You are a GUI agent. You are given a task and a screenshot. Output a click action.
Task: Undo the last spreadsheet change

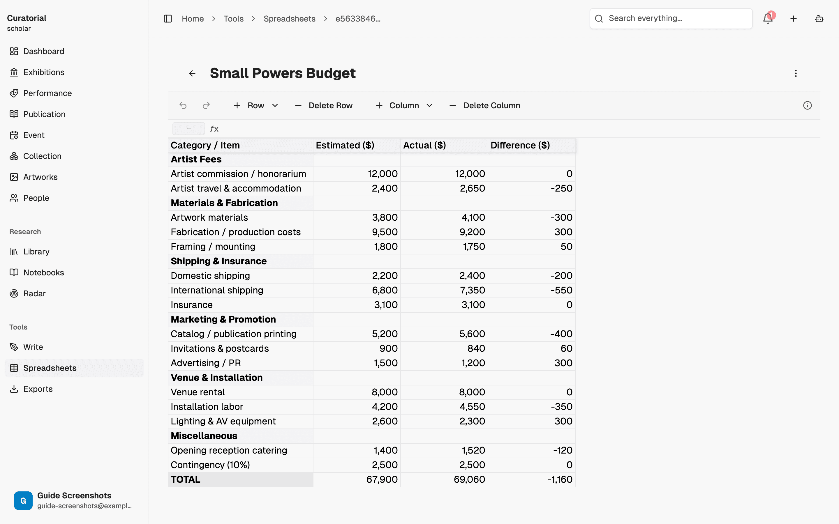pos(183,105)
